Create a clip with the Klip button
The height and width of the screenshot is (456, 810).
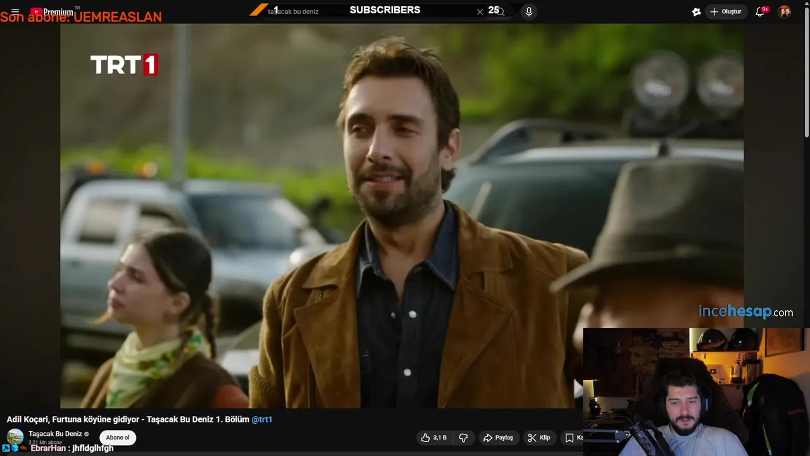click(x=539, y=438)
